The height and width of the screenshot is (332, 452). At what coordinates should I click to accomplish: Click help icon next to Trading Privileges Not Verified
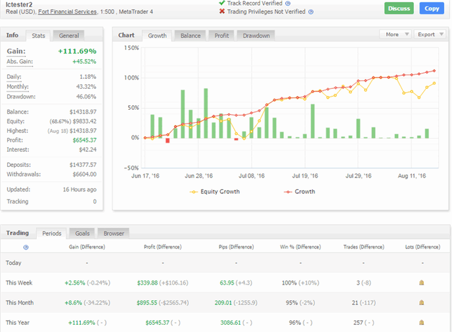coord(311,12)
